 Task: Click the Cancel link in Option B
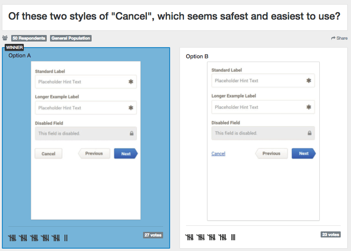pyautogui.click(x=218, y=153)
